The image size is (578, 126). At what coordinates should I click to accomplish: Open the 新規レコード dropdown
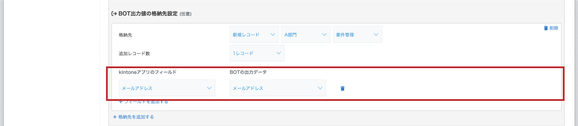pyautogui.click(x=254, y=34)
